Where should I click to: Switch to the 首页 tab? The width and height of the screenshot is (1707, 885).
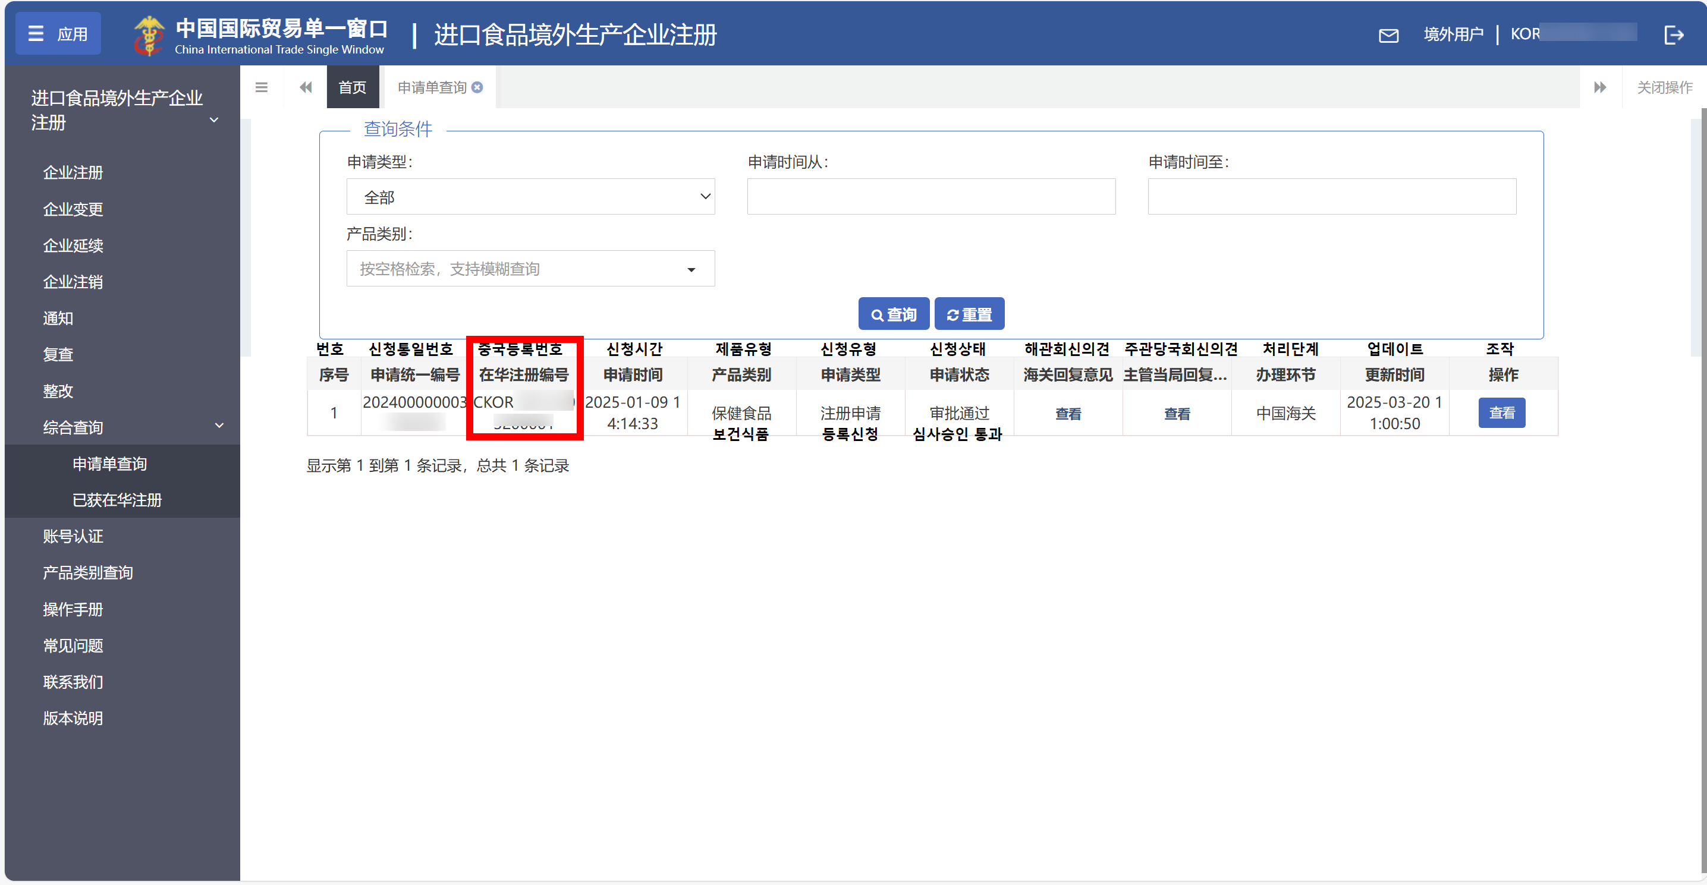[x=353, y=87]
